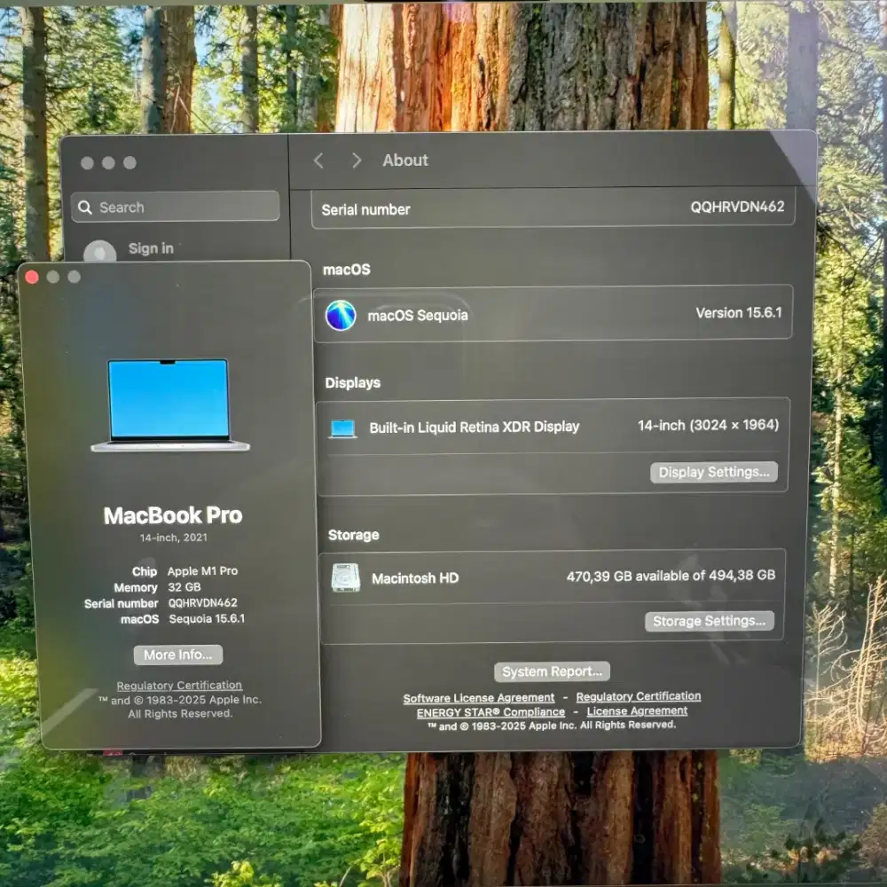Open the Software License Agreement link

point(479,698)
